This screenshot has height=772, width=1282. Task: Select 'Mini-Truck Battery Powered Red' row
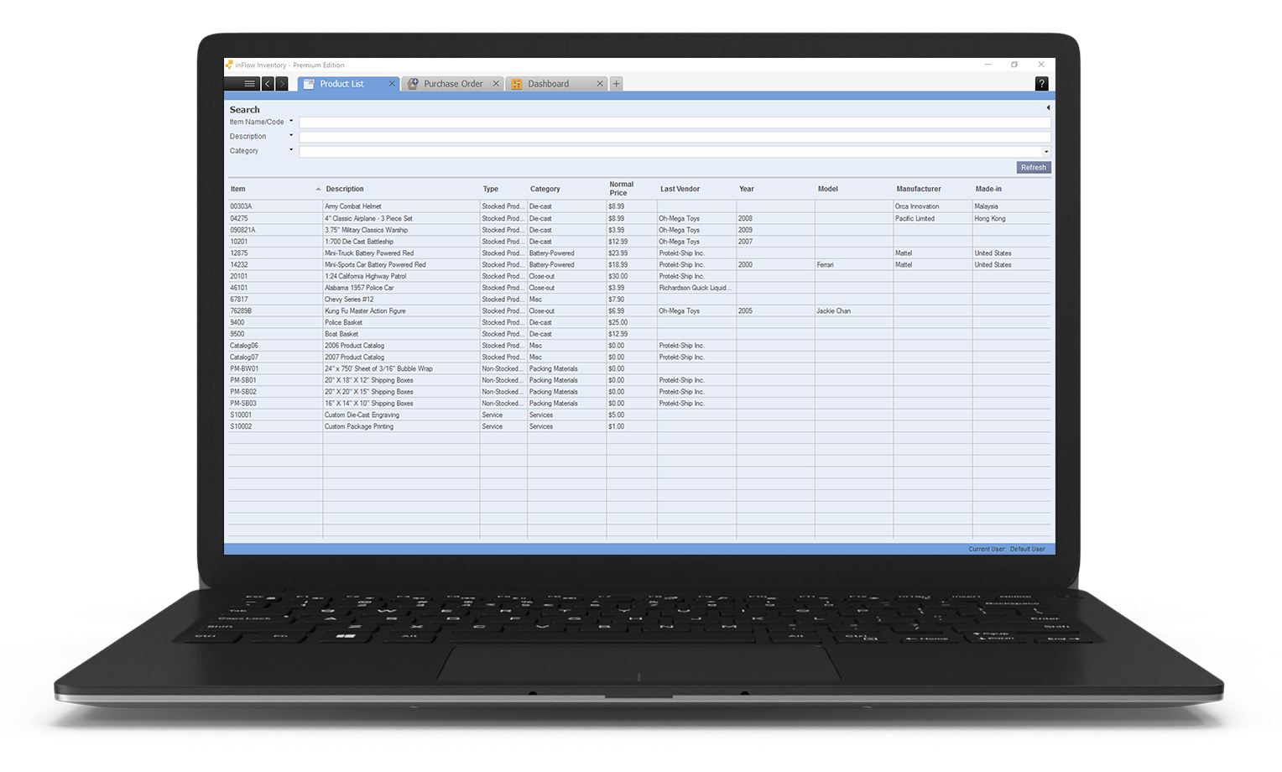coord(639,253)
